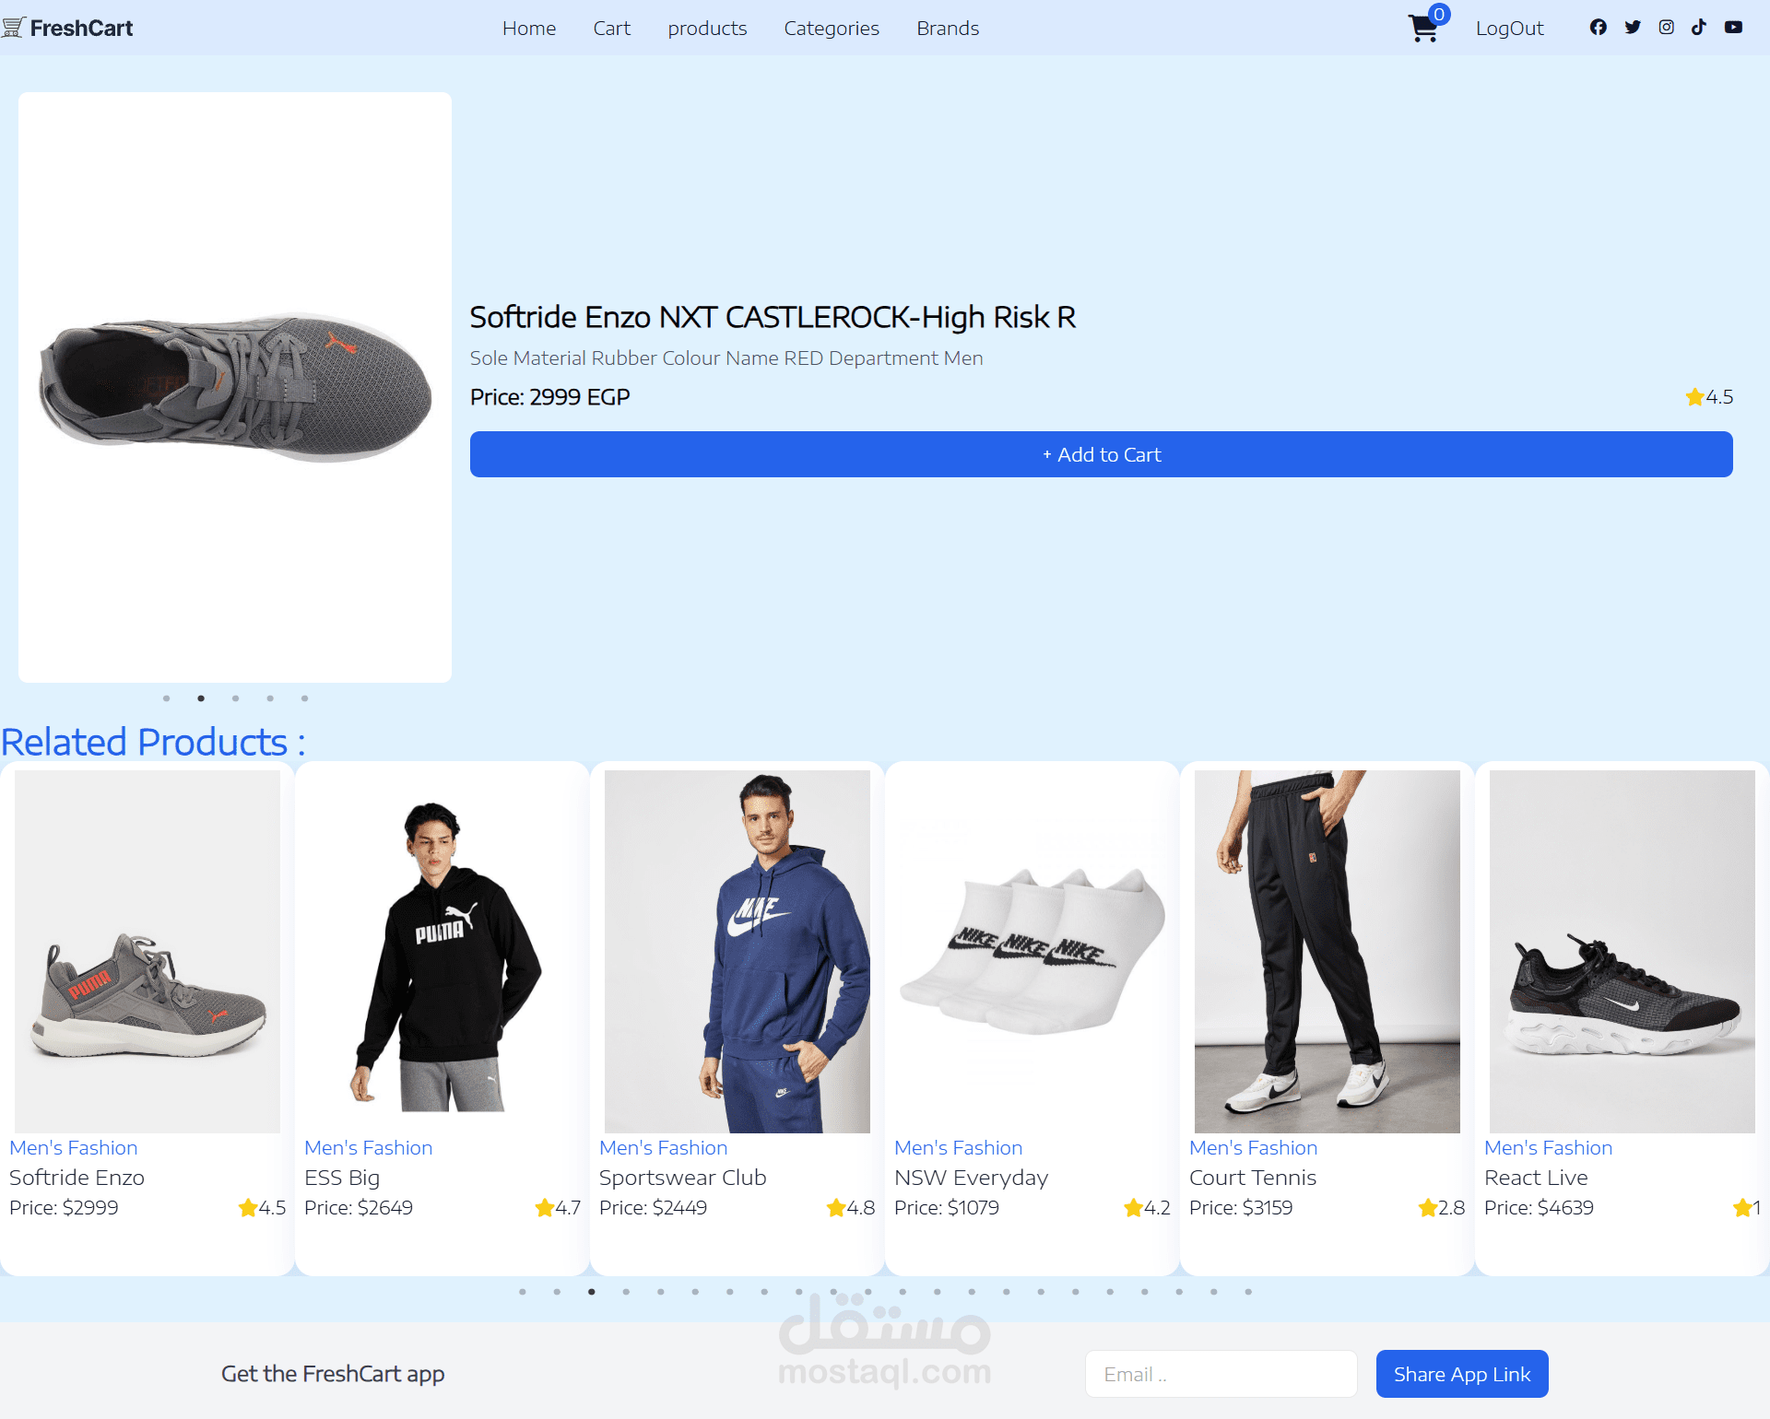Click the FreshCart logo

coord(67,28)
